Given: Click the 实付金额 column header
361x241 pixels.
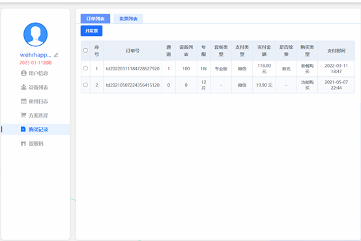Looking at the screenshot, I should [264, 51].
